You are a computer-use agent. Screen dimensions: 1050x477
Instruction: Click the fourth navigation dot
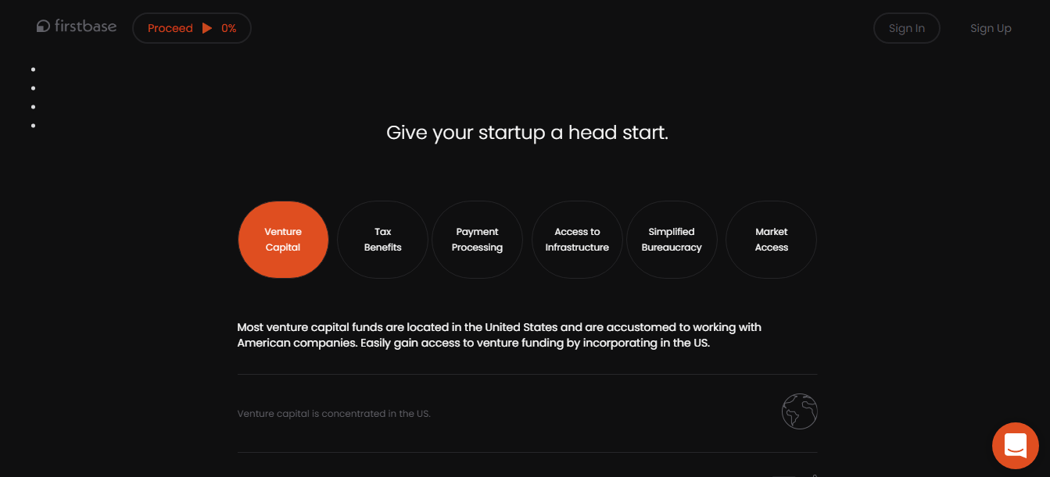33,125
